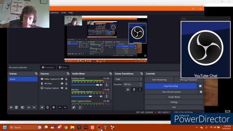Enable Studio Mode

click(174, 97)
